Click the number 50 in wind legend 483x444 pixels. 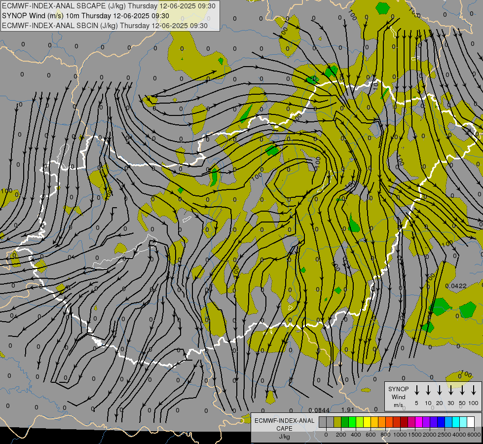click(462, 403)
